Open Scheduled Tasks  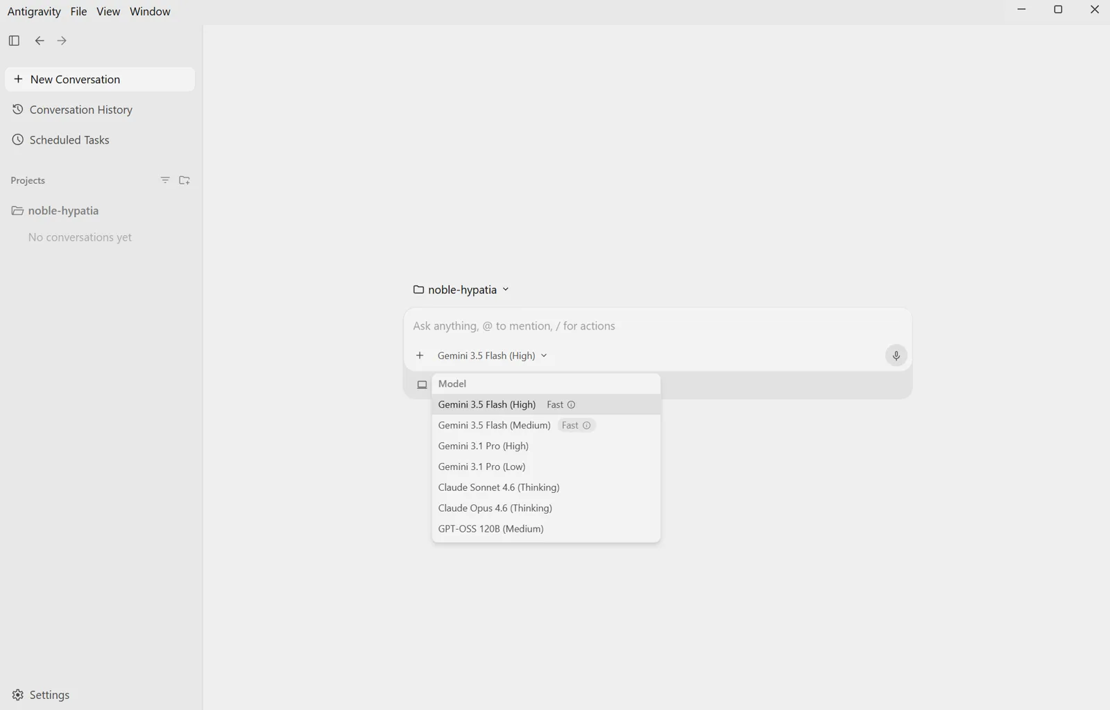(x=100, y=140)
